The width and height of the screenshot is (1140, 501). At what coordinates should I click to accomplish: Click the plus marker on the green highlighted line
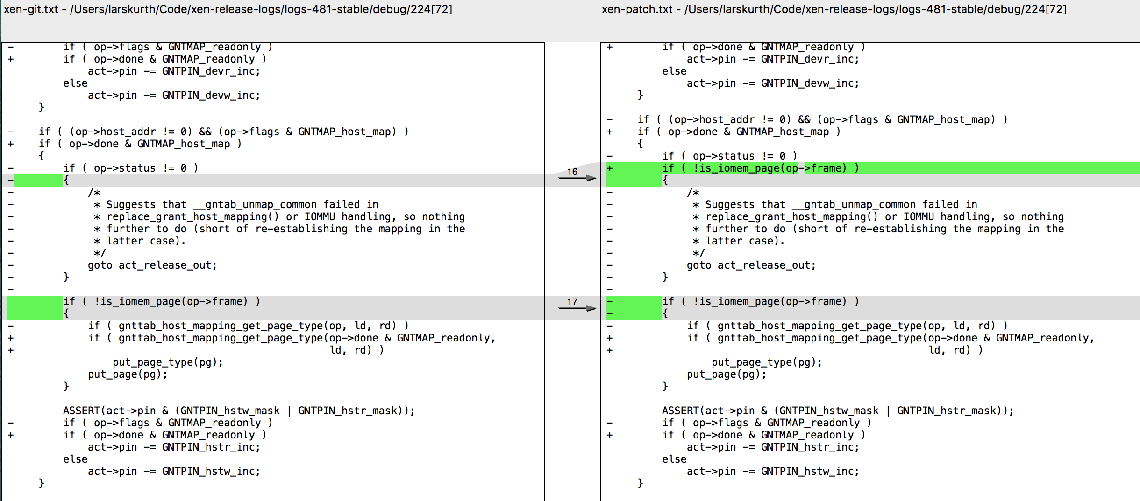click(610, 168)
